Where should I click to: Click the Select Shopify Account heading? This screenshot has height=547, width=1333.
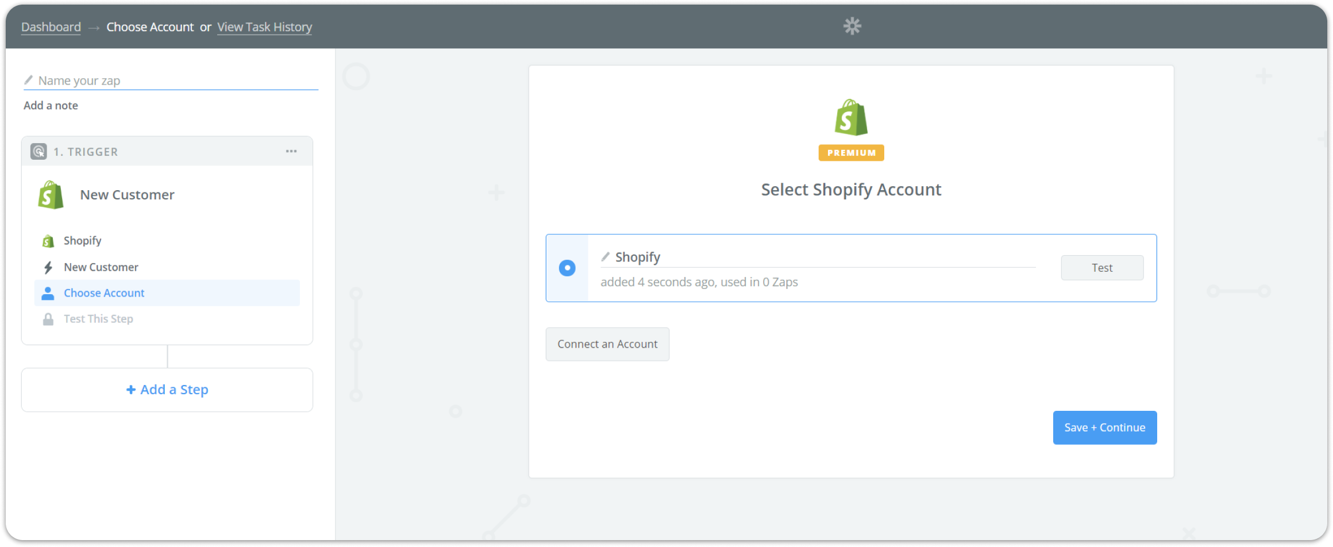pos(851,190)
